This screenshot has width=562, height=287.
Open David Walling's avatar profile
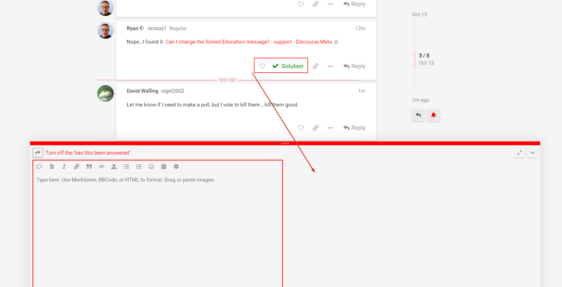tap(105, 93)
